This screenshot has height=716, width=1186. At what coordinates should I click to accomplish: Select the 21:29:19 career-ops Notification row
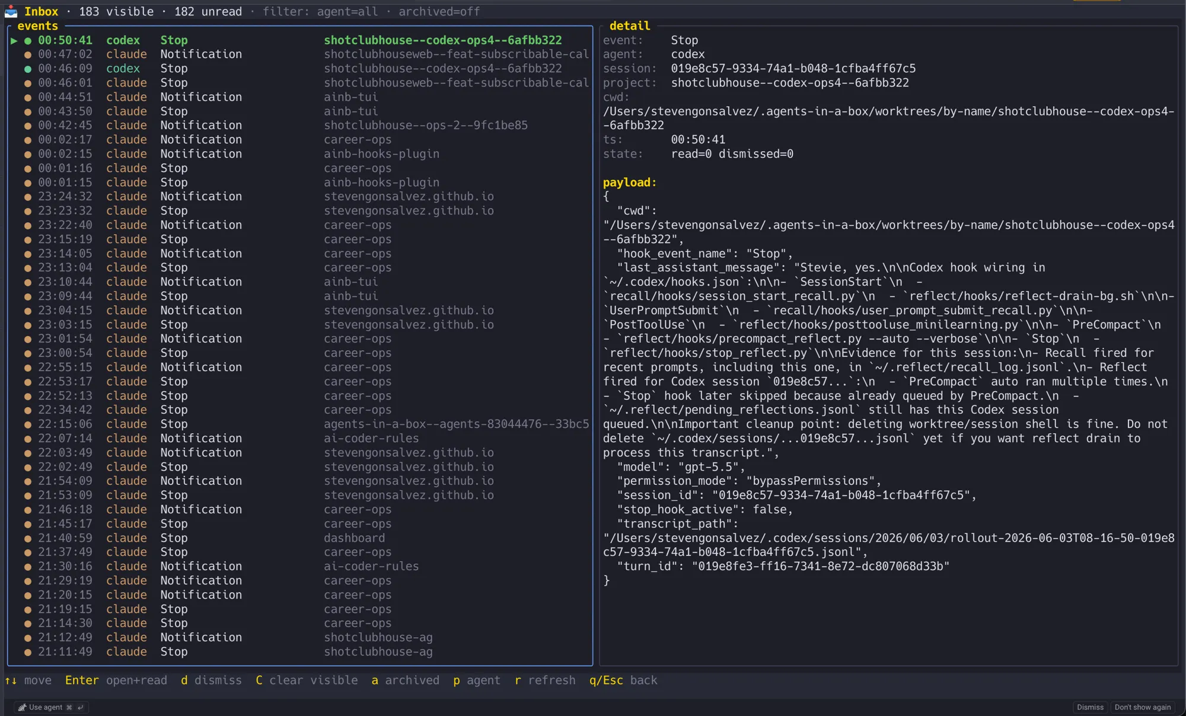pos(300,581)
